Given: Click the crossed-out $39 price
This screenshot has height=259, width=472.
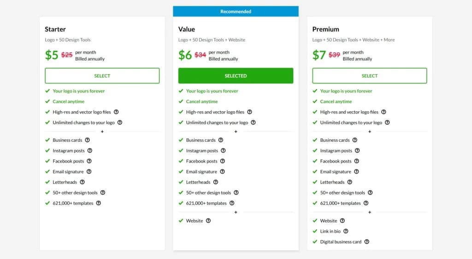Looking at the screenshot, I should (334, 55).
